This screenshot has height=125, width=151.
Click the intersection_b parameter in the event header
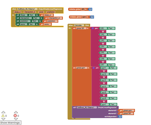click(30, 12)
